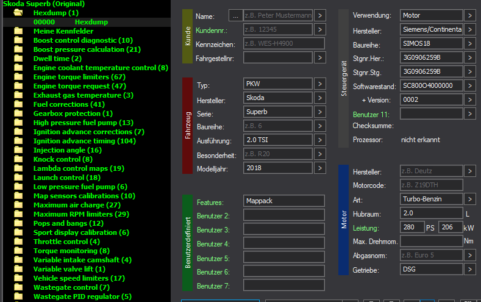Open the arrow next to Modelljahr 2018
This screenshot has height=302, width=481.
(320, 168)
